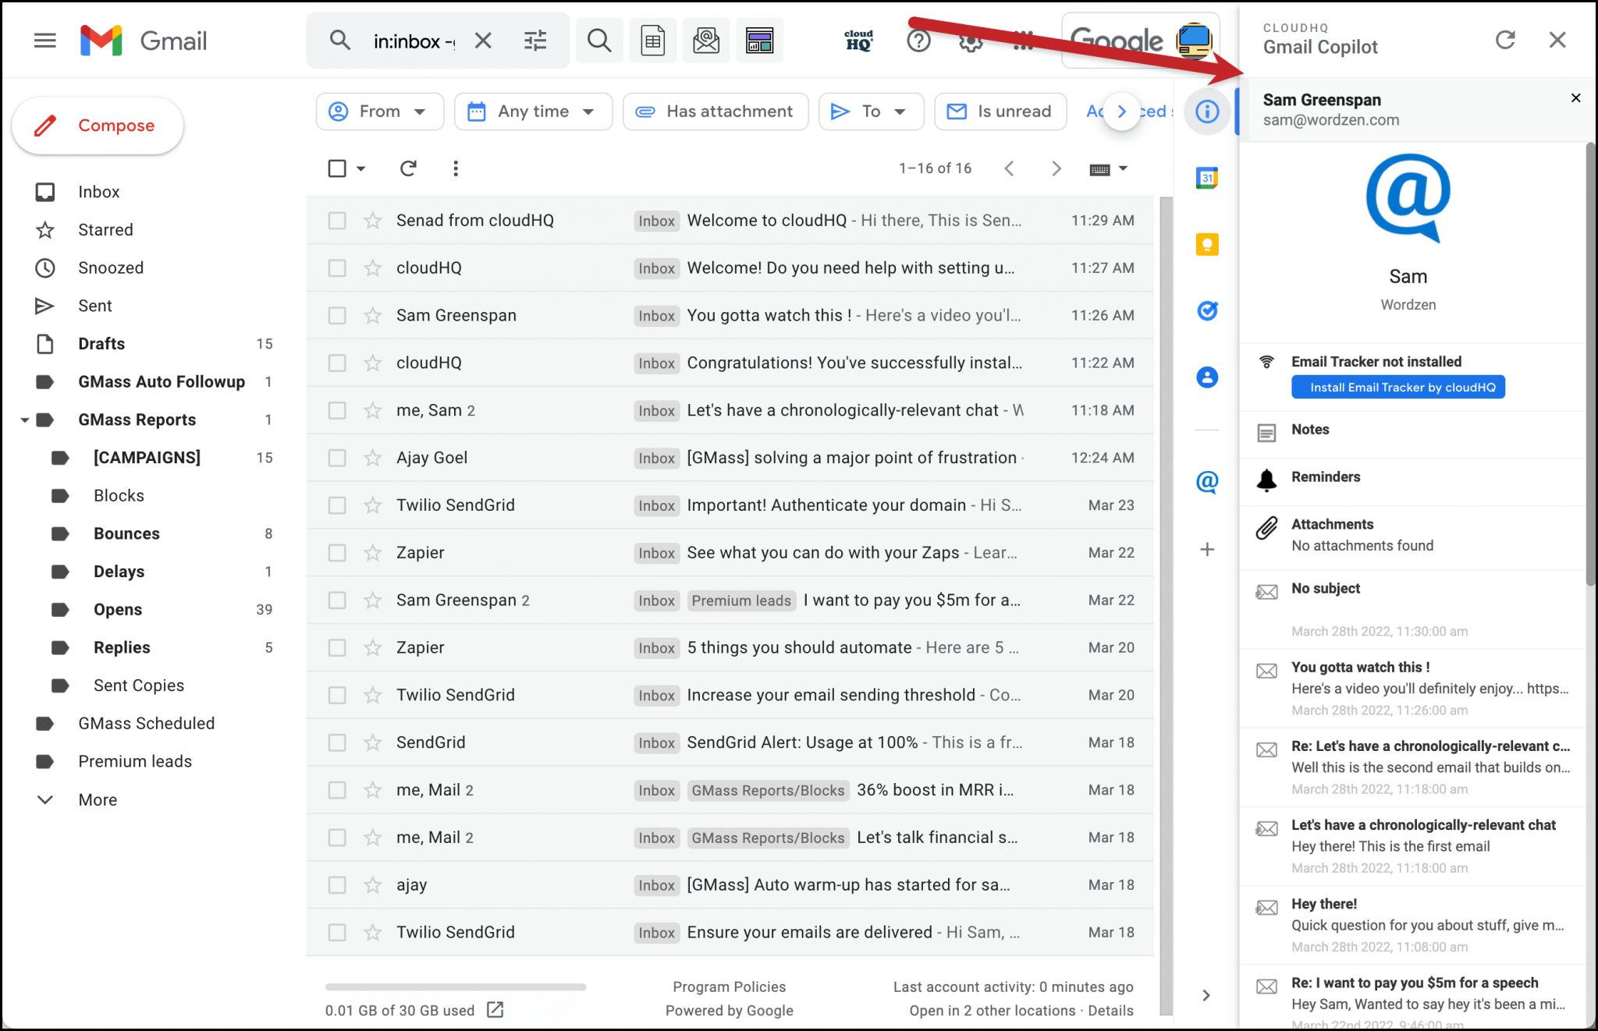Click the Compose button
Viewport: 1598px width, 1031px height.
pos(98,126)
